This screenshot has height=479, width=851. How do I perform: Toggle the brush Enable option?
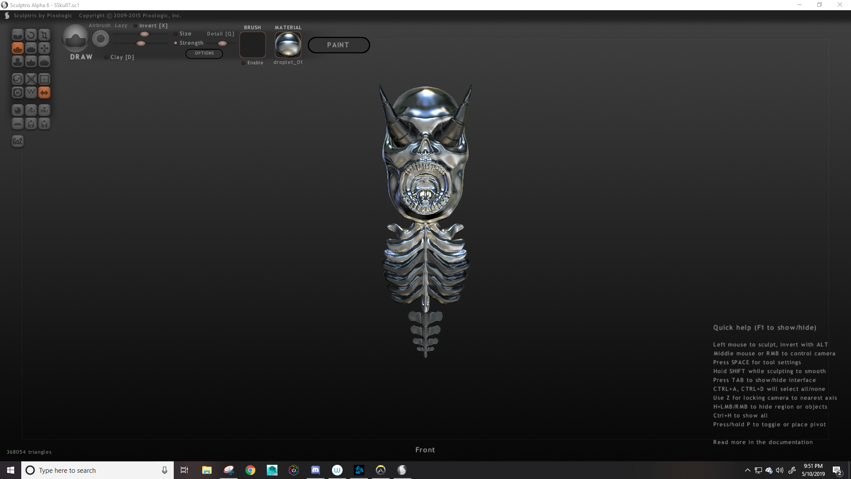tap(253, 63)
